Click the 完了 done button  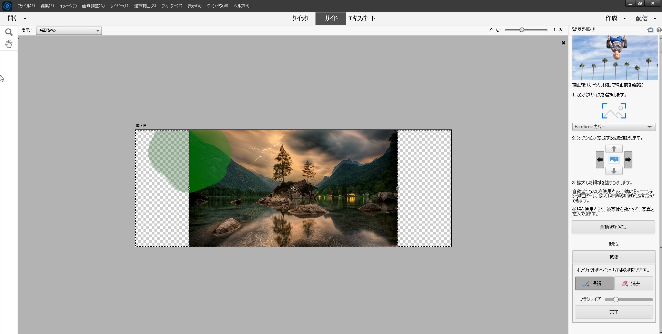(614, 312)
